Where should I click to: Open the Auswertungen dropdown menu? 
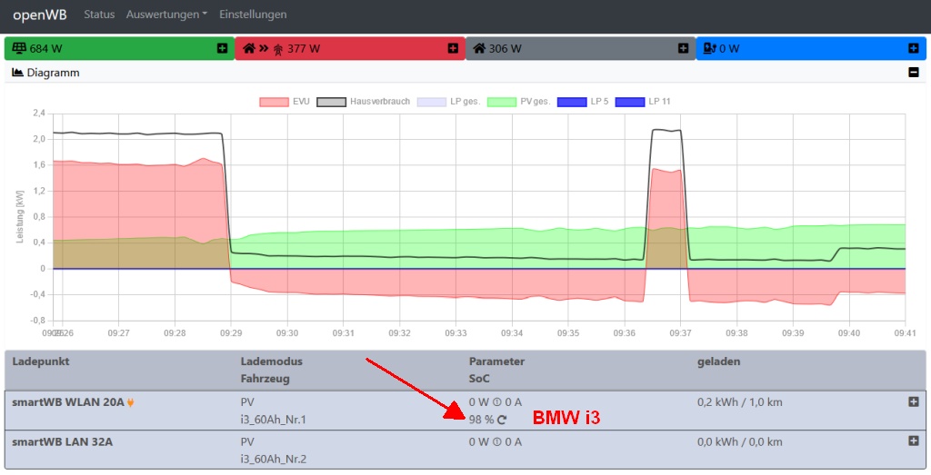[166, 15]
